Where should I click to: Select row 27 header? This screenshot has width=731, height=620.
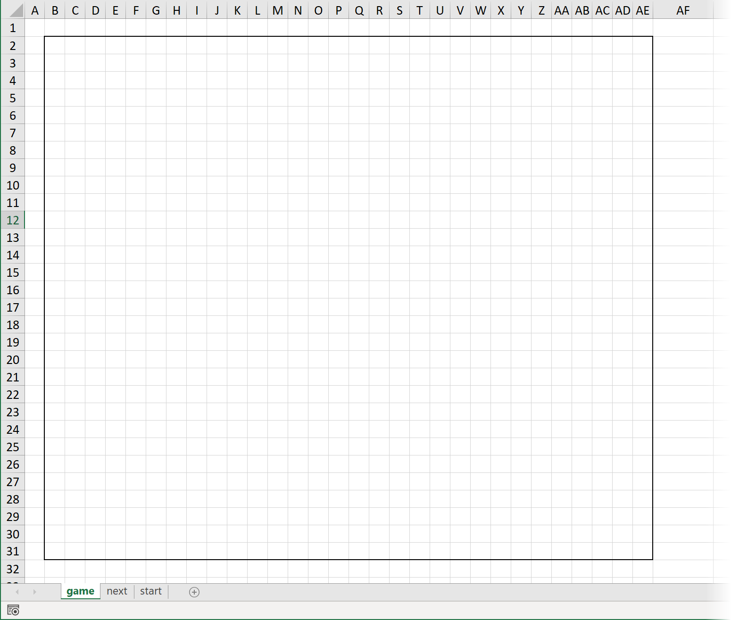(13, 481)
